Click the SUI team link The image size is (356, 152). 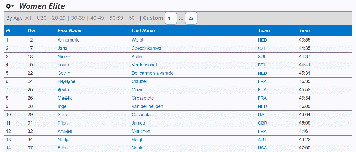click(261, 57)
